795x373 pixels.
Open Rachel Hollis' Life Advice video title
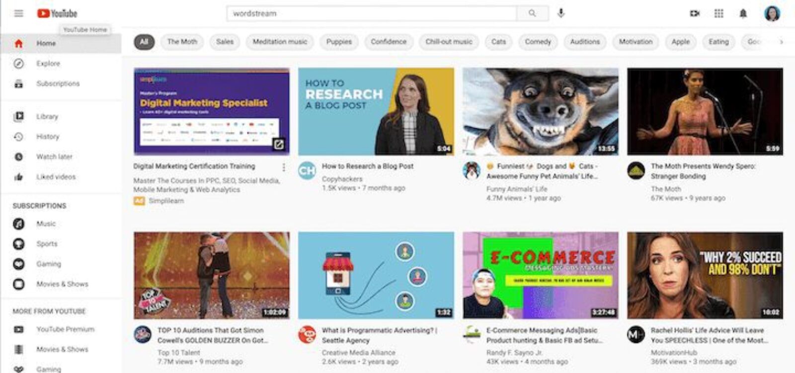(709, 335)
